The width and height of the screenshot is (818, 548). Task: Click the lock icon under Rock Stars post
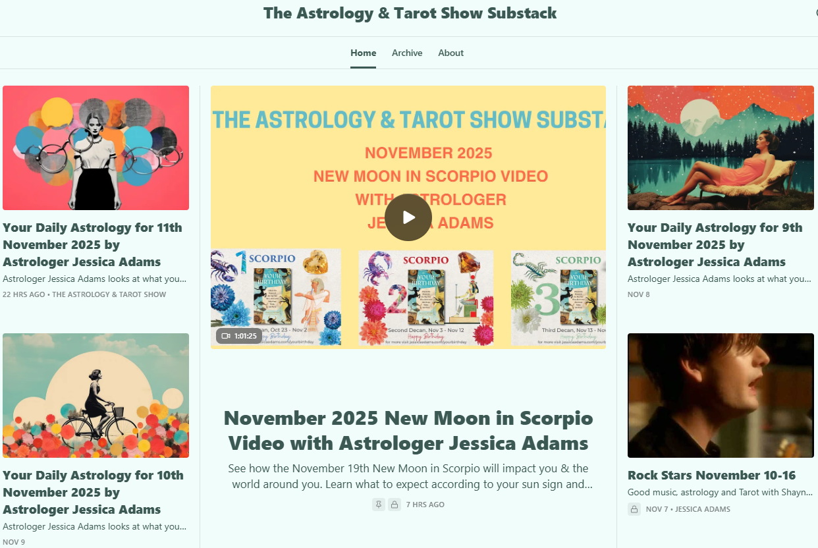pyautogui.click(x=634, y=509)
